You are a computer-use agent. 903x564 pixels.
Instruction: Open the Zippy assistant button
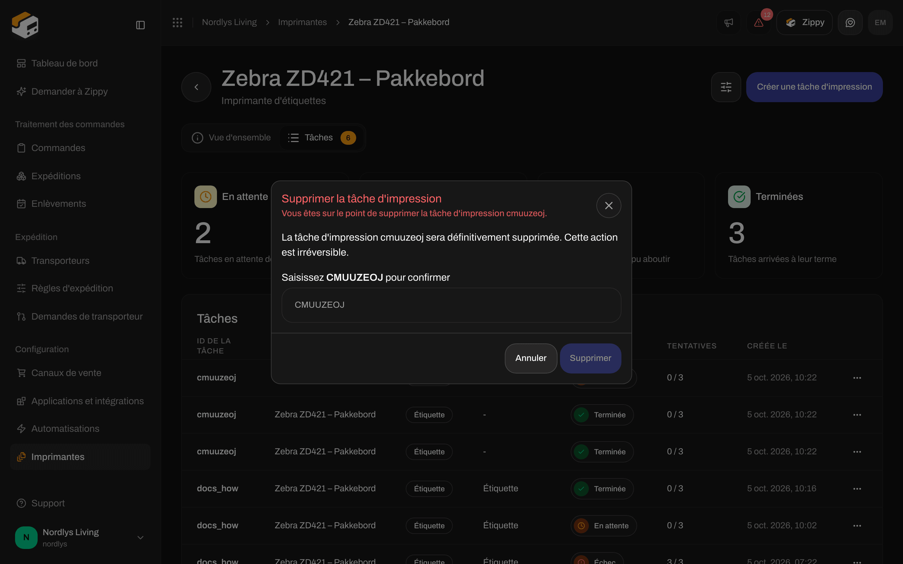tap(805, 22)
